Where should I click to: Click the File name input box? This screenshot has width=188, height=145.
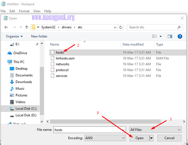coord(89,130)
